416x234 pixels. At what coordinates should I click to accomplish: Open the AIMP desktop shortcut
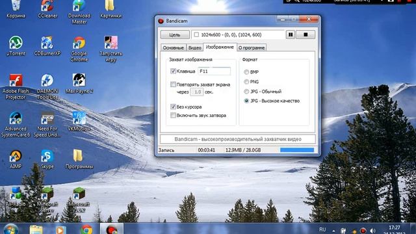point(16,159)
